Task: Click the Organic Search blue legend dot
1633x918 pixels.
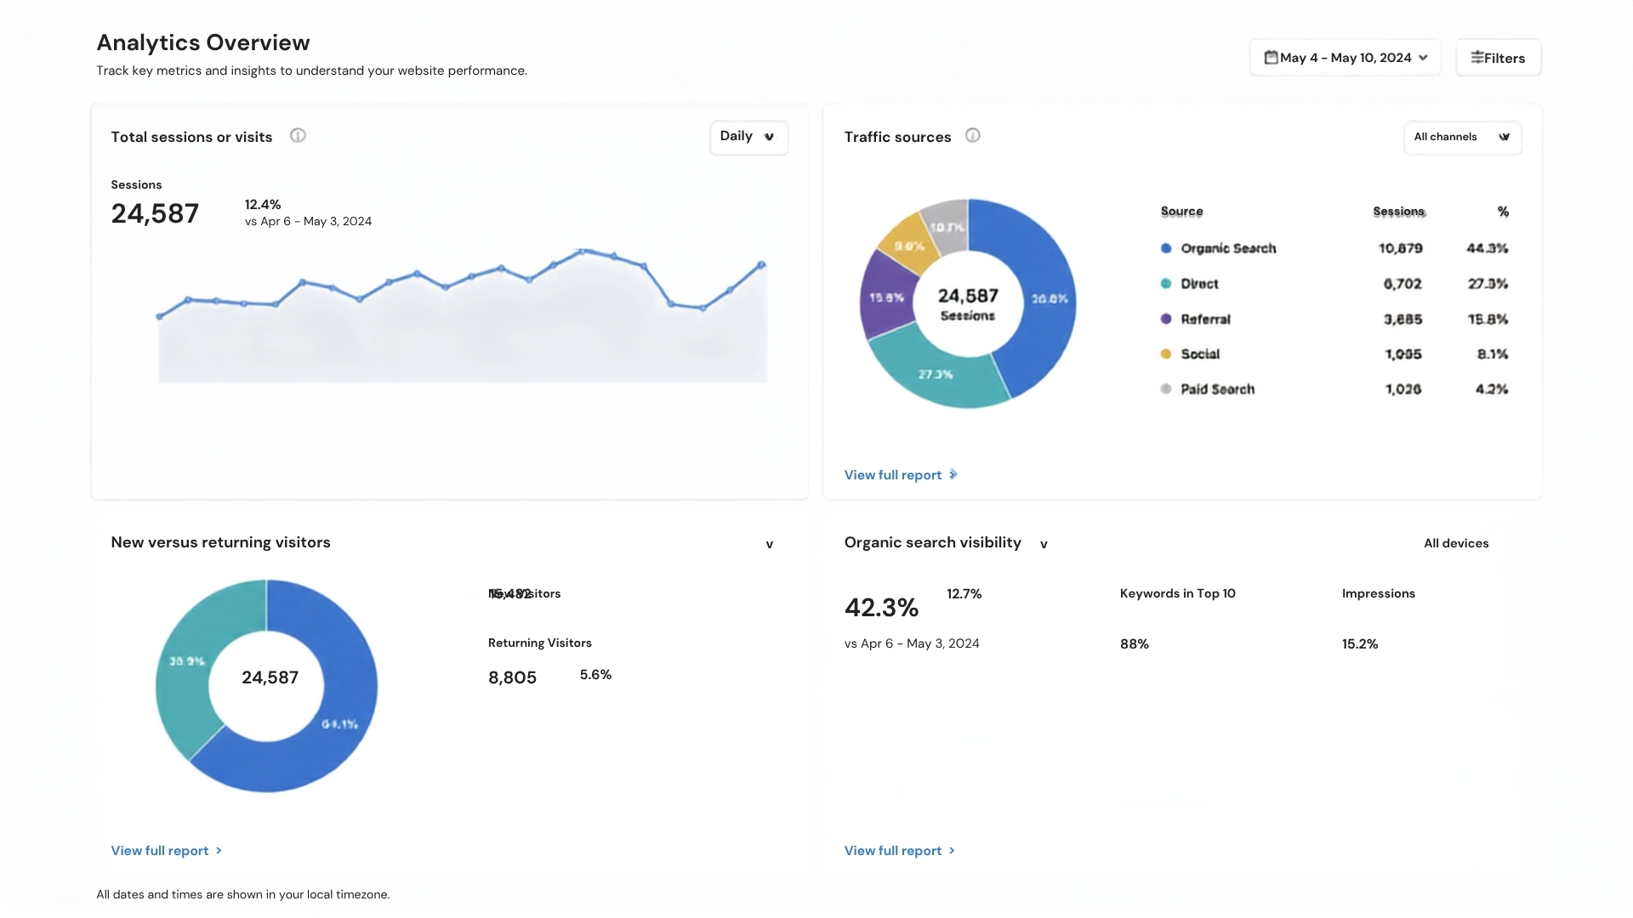Action: coord(1166,249)
